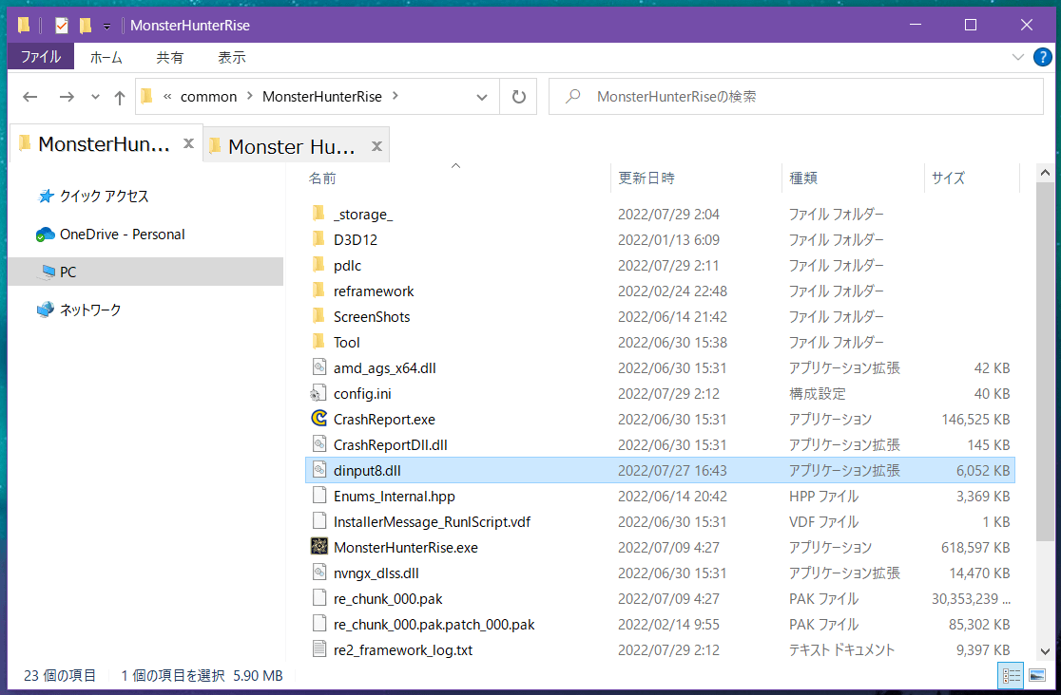The width and height of the screenshot is (1061, 695).
Task: Sort by the 更新日時 column header
Action: tap(646, 178)
